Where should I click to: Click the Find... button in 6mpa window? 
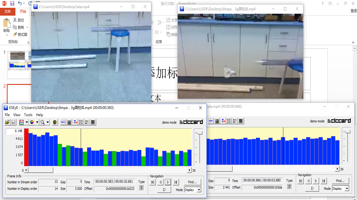[192, 182]
